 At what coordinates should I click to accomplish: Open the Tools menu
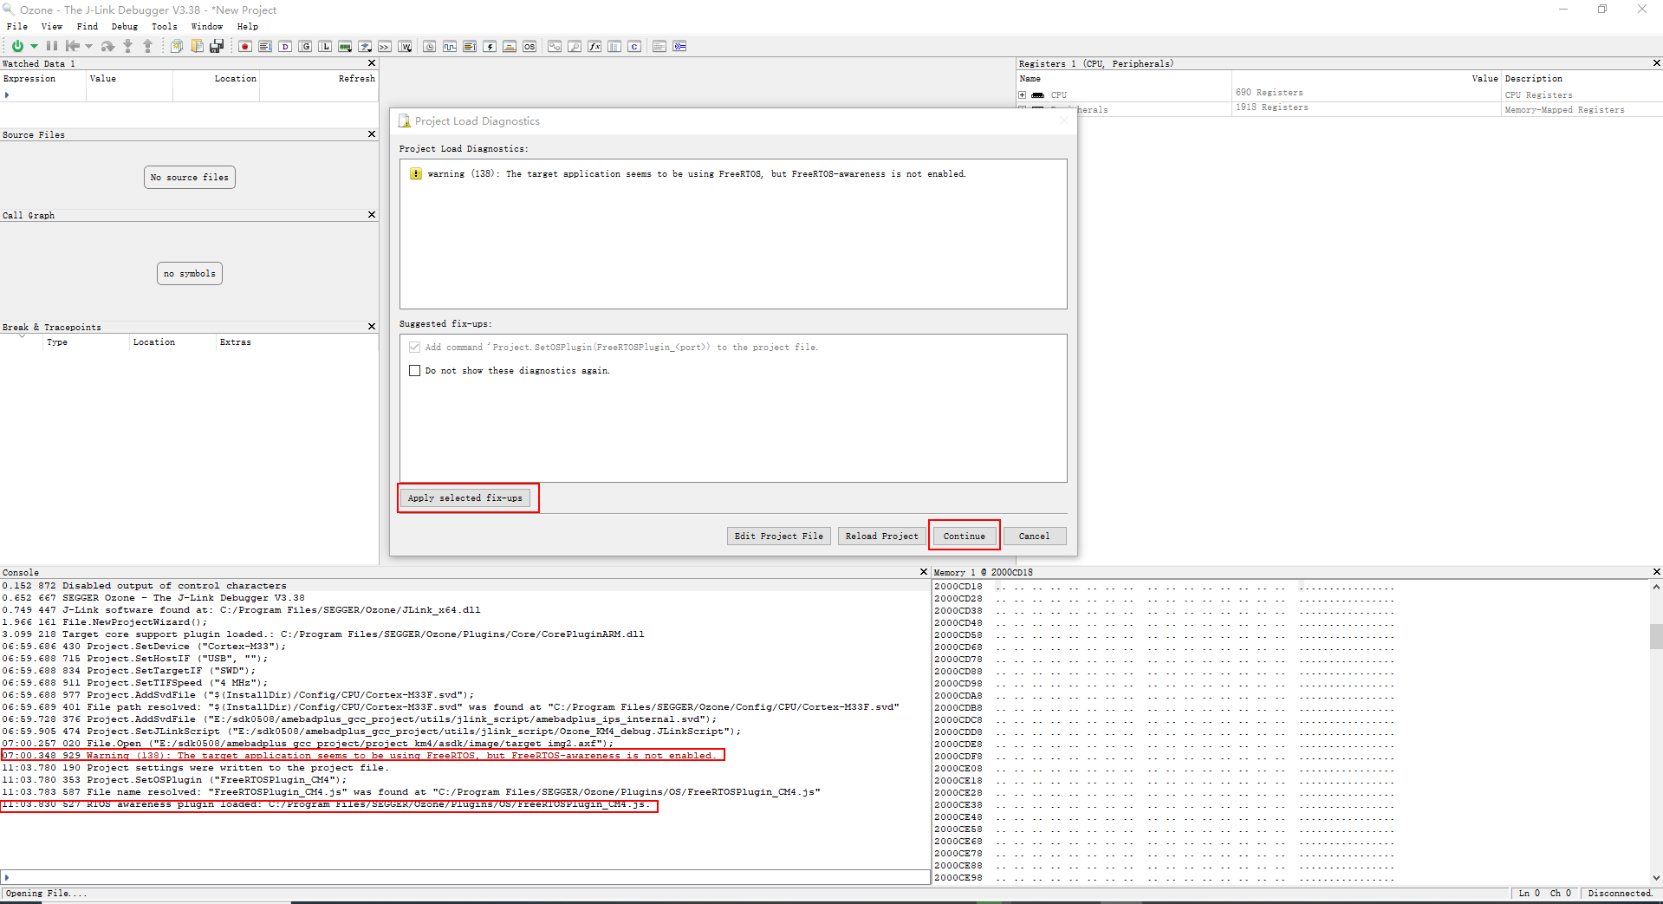click(164, 27)
